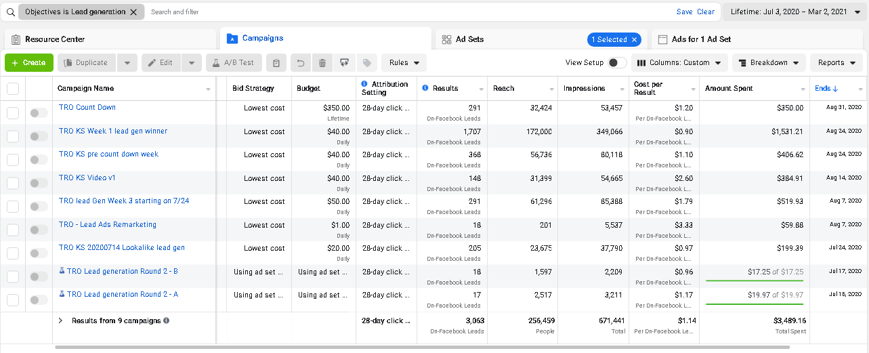Expand the Results from 9 campaigns row
The width and height of the screenshot is (869, 353).
(x=60, y=320)
